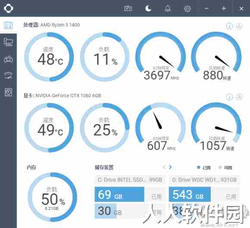Show processor info icon
250x228 pixels.
pos(230,26)
